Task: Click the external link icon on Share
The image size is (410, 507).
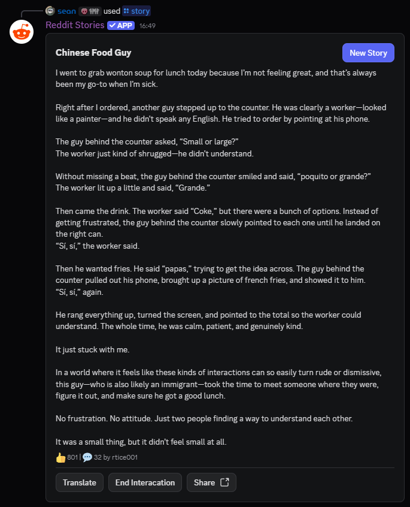Action: point(225,482)
